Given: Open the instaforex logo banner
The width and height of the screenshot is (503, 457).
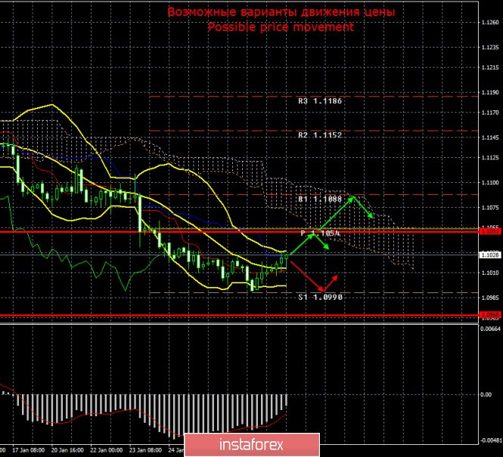Looking at the screenshot, I should coord(252,444).
